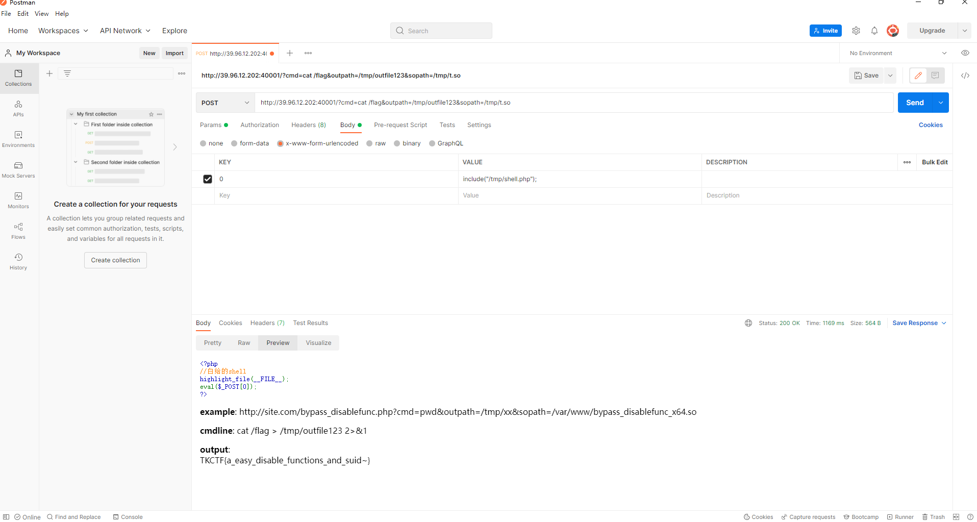Switch to the Authorization tab
Image resolution: width=977 pixels, height=522 pixels.
[x=260, y=125]
